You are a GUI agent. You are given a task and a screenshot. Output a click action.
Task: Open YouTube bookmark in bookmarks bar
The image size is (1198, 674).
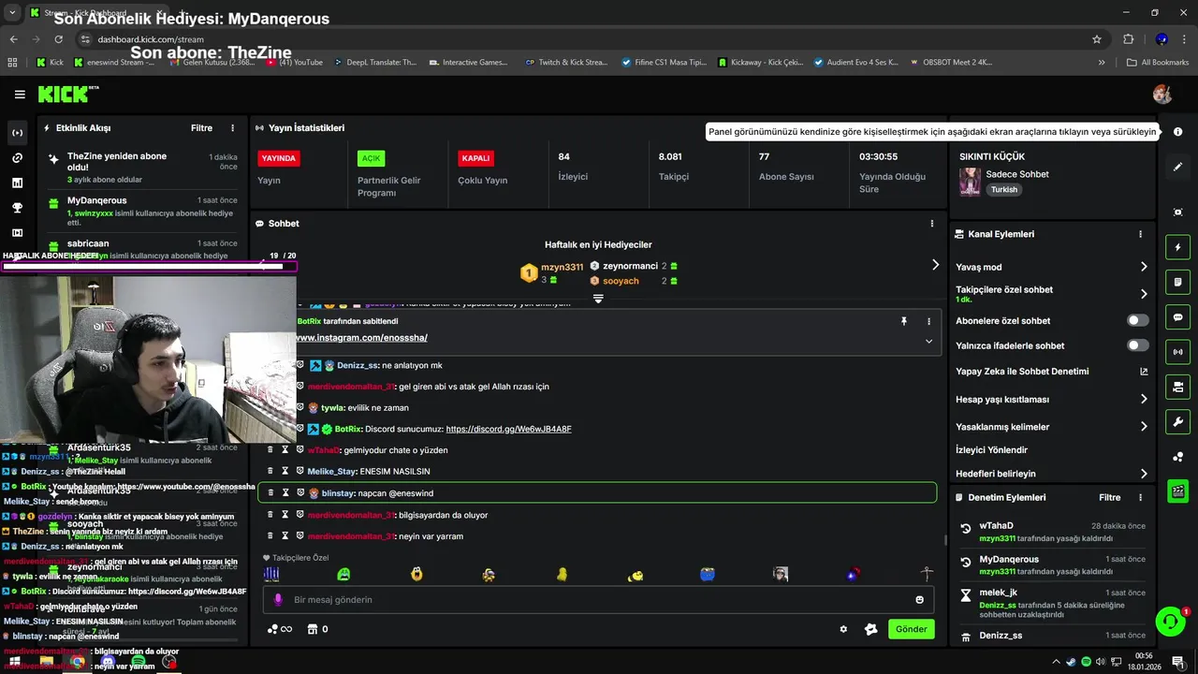point(295,63)
